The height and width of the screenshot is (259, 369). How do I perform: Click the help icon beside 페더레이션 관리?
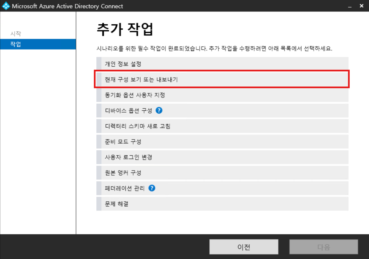coord(152,188)
